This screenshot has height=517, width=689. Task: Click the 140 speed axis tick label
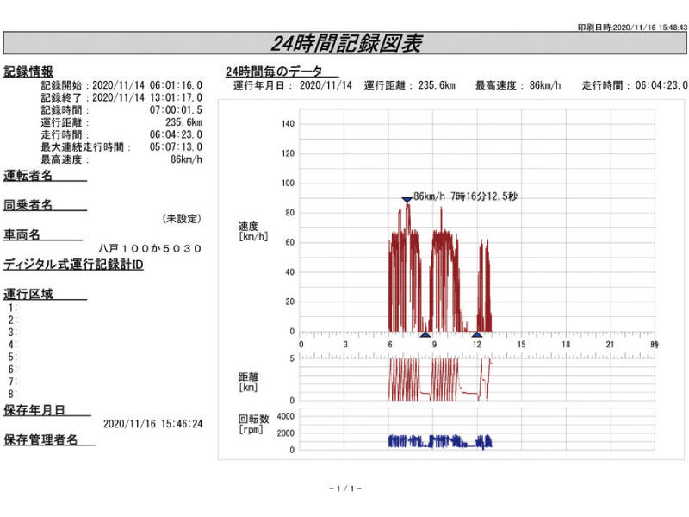click(288, 124)
